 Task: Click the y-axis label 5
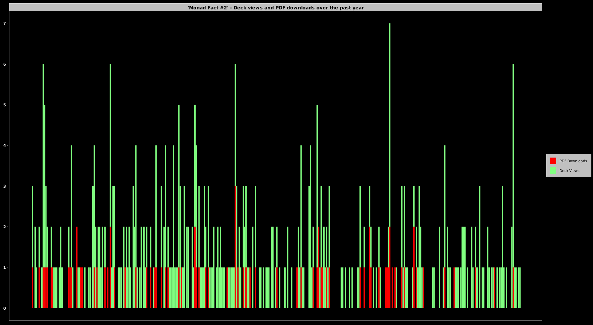click(x=5, y=105)
